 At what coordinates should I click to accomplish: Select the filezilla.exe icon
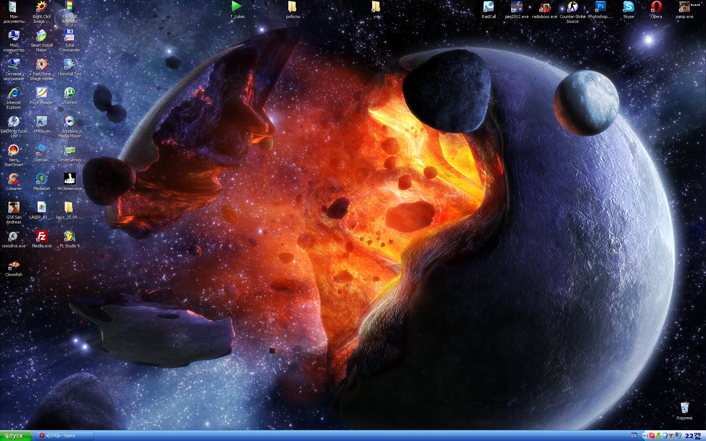[42, 237]
